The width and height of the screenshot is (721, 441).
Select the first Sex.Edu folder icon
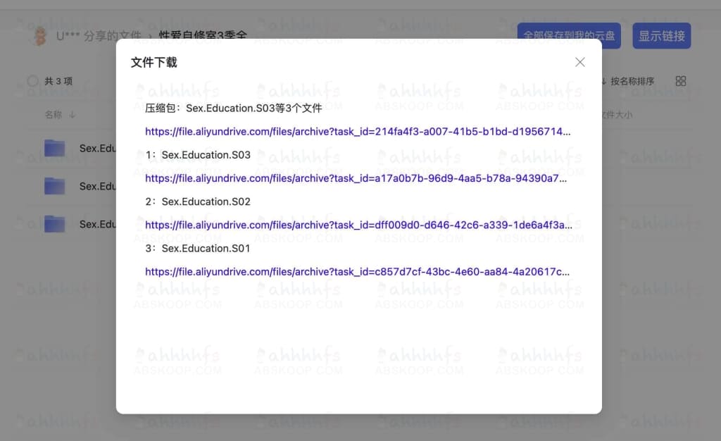click(x=54, y=148)
